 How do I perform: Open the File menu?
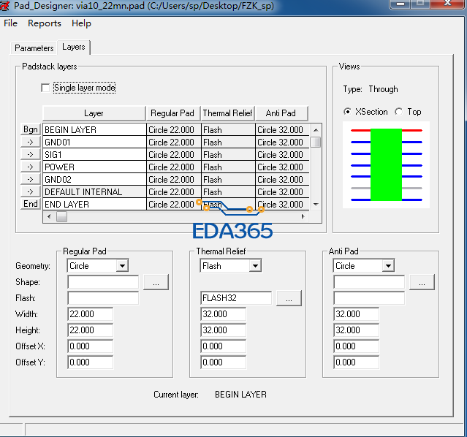[x=10, y=23]
